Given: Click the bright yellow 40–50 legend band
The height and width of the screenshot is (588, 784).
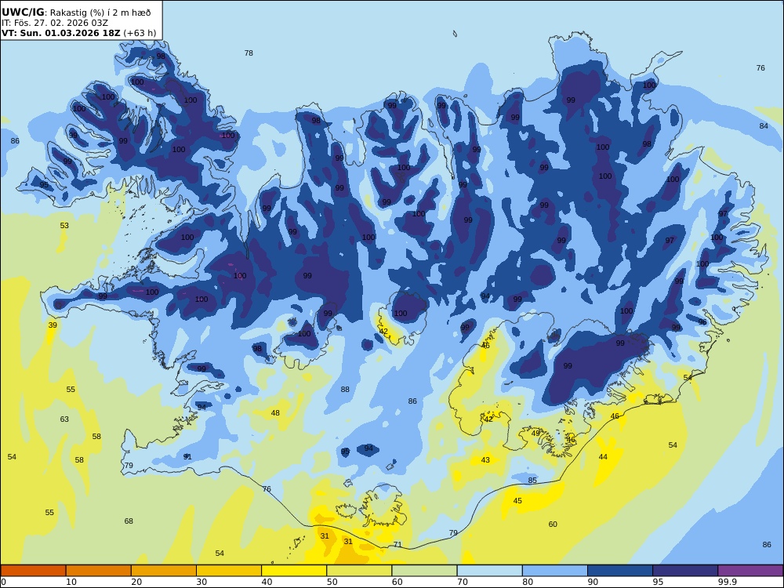Looking at the screenshot, I should click(294, 571).
